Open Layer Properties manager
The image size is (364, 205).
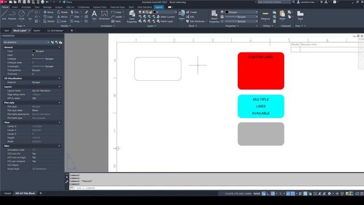(x=131, y=17)
